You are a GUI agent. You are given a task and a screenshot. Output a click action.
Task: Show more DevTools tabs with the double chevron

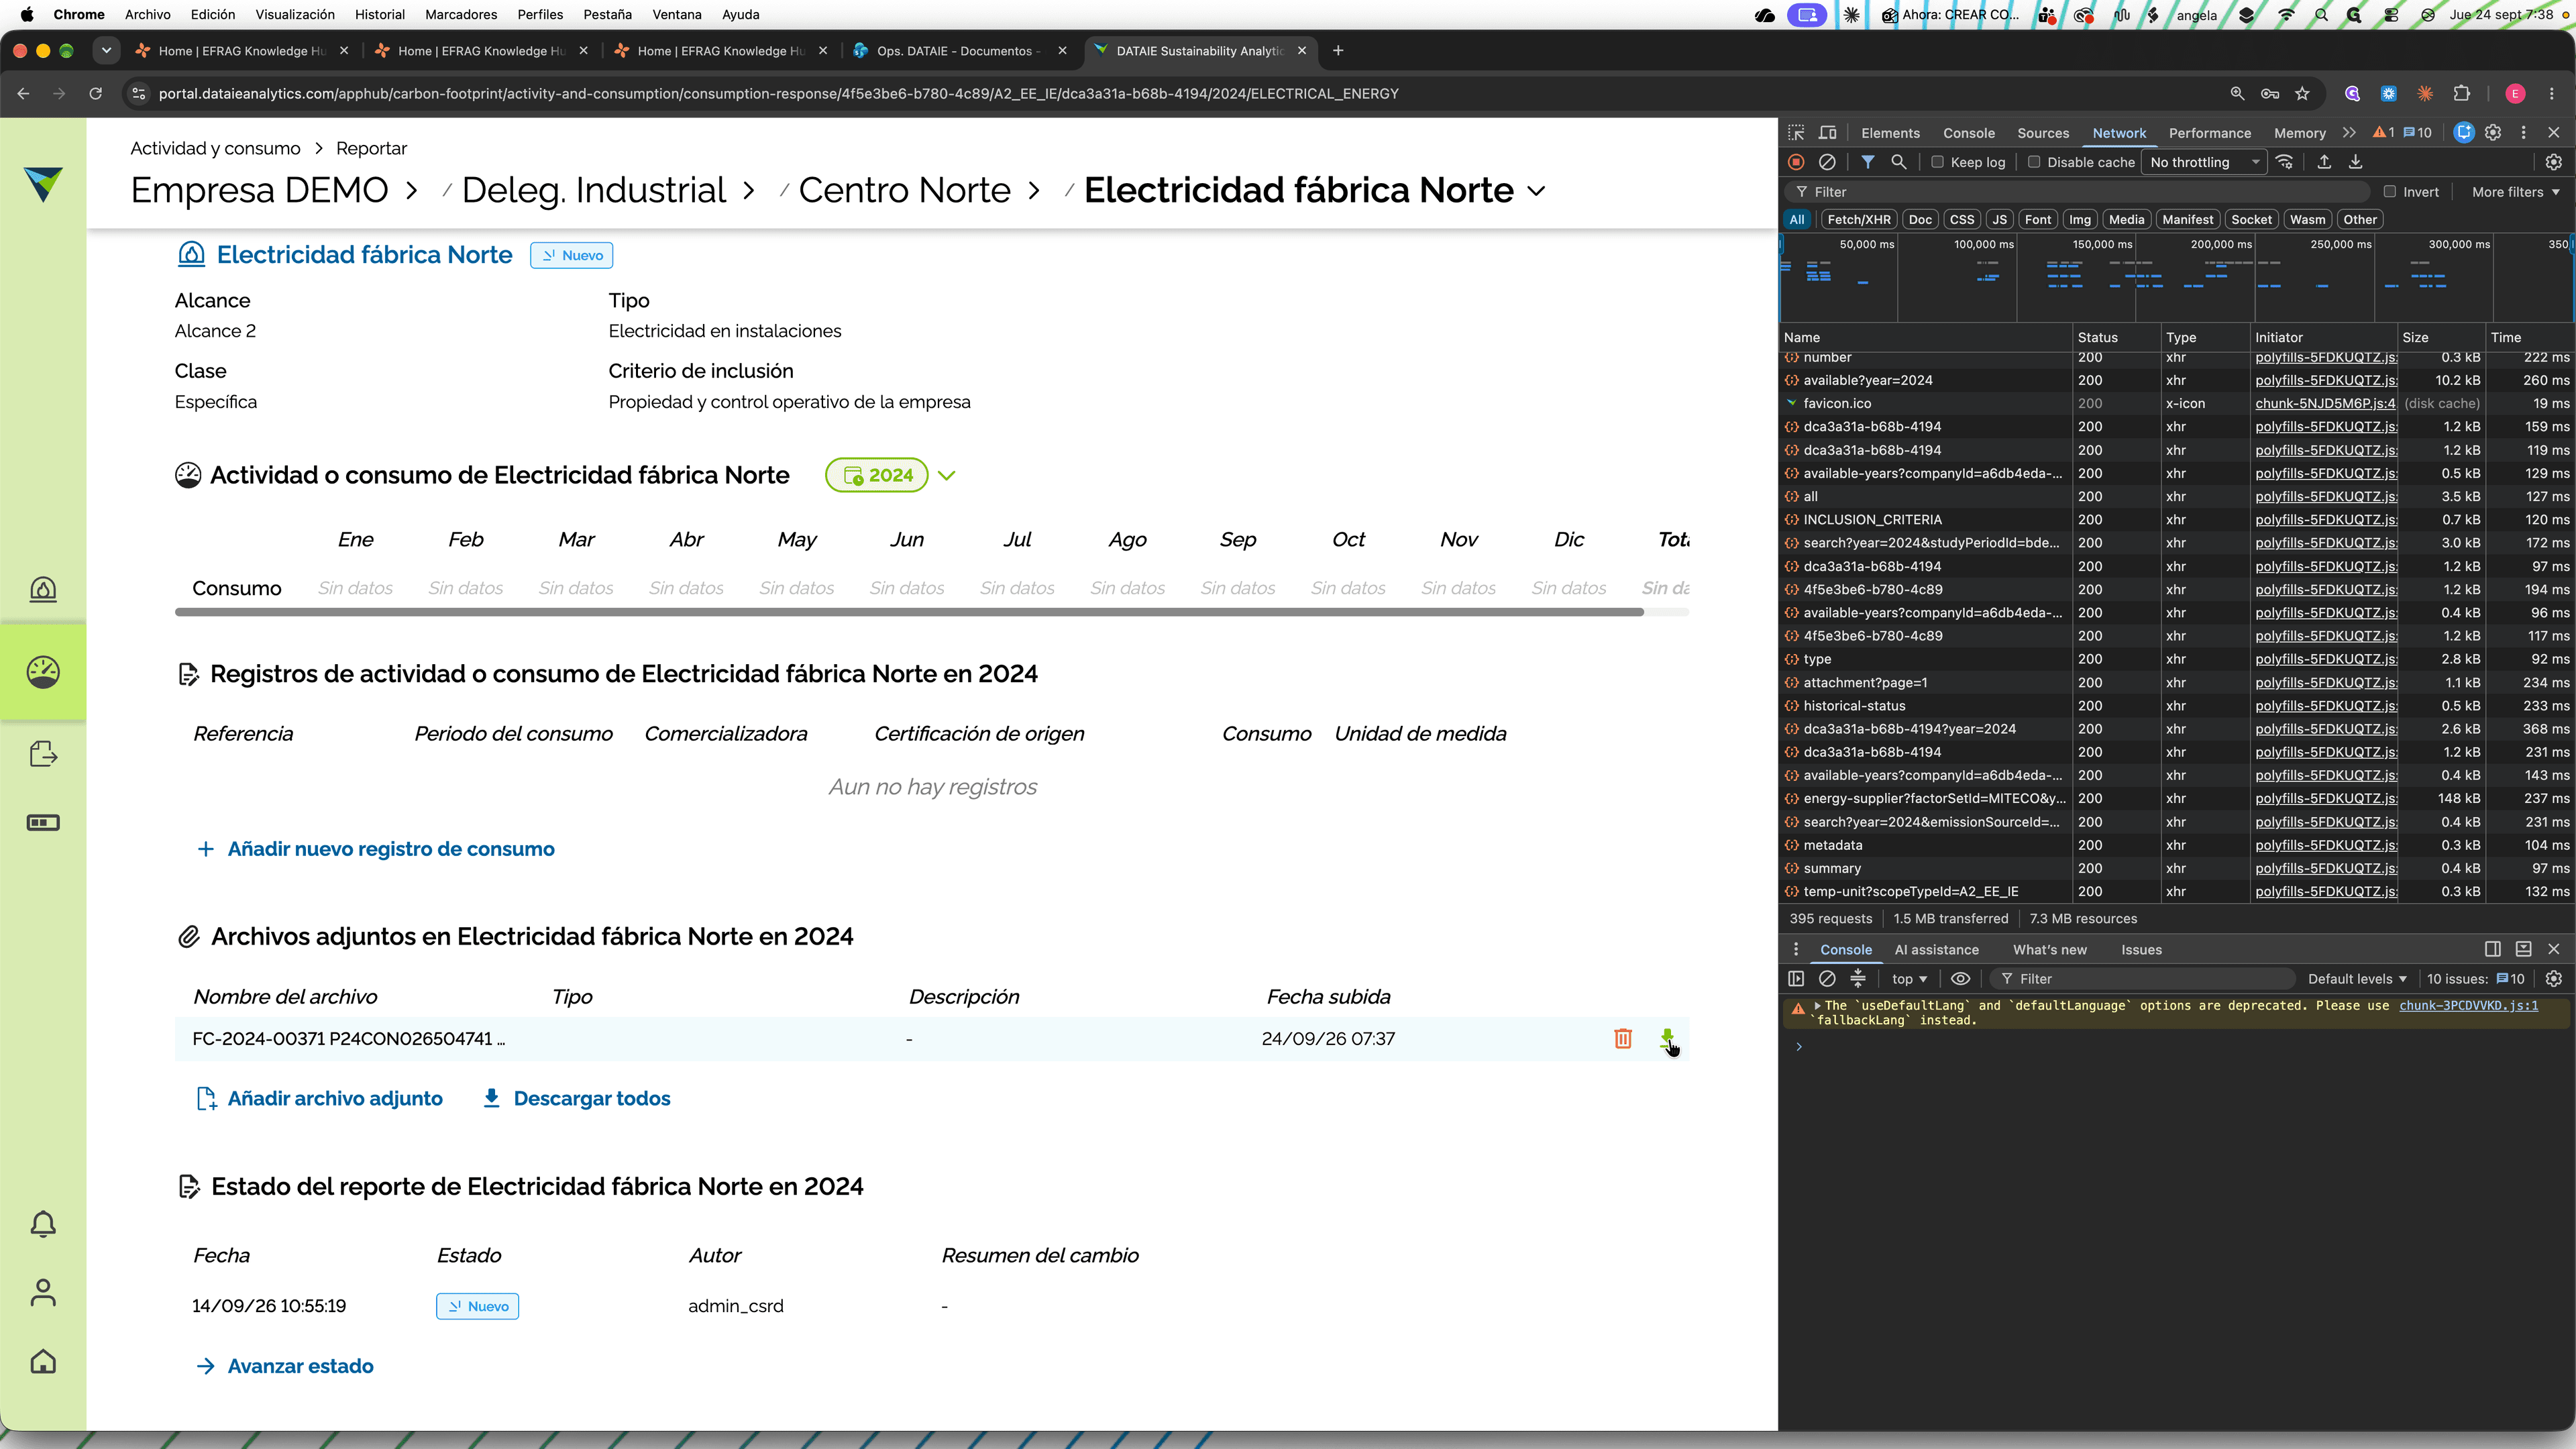point(2349,133)
